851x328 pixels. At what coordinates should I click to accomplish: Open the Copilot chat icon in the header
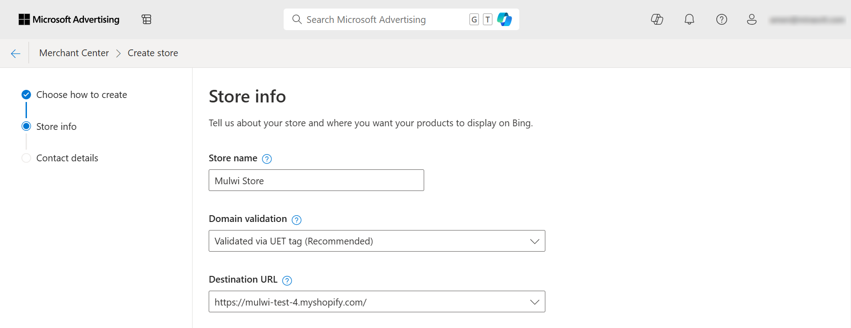coord(657,19)
